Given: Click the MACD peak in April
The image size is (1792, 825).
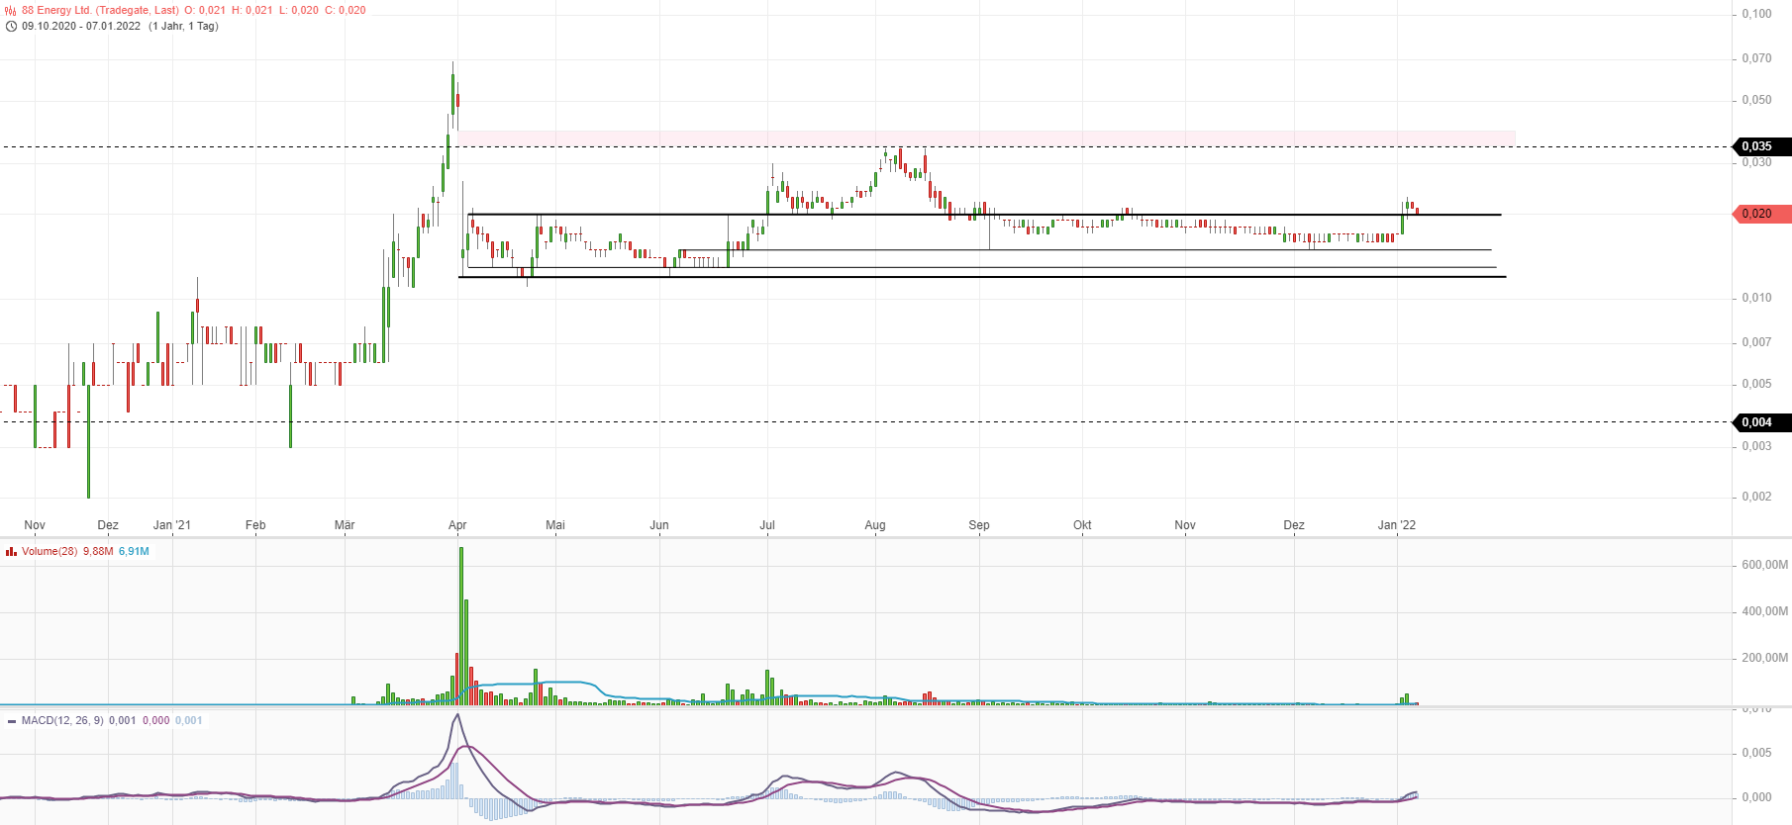Looking at the screenshot, I should (x=456, y=715).
